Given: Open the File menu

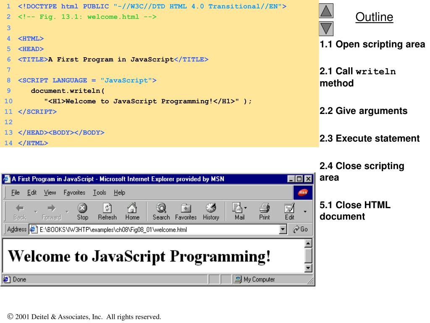Looking at the screenshot, I should click(x=16, y=193).
